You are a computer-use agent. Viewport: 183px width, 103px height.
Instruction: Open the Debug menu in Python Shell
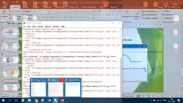pos(40,27)
